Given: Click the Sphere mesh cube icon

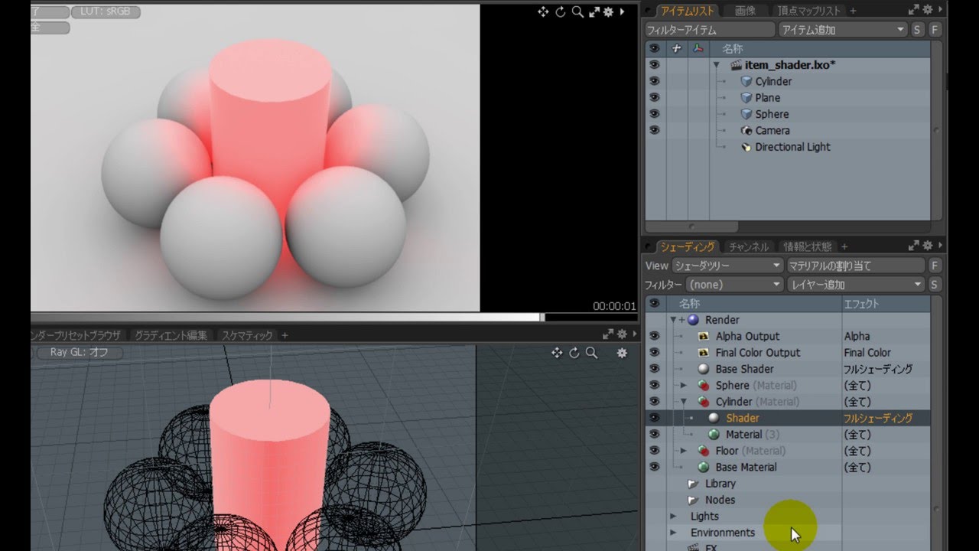Looking at the screenshot, I should click(x=747, y=114).
